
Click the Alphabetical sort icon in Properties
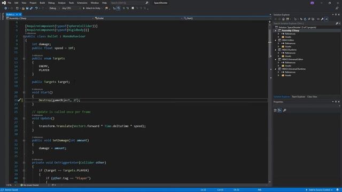tap(279, 110)
